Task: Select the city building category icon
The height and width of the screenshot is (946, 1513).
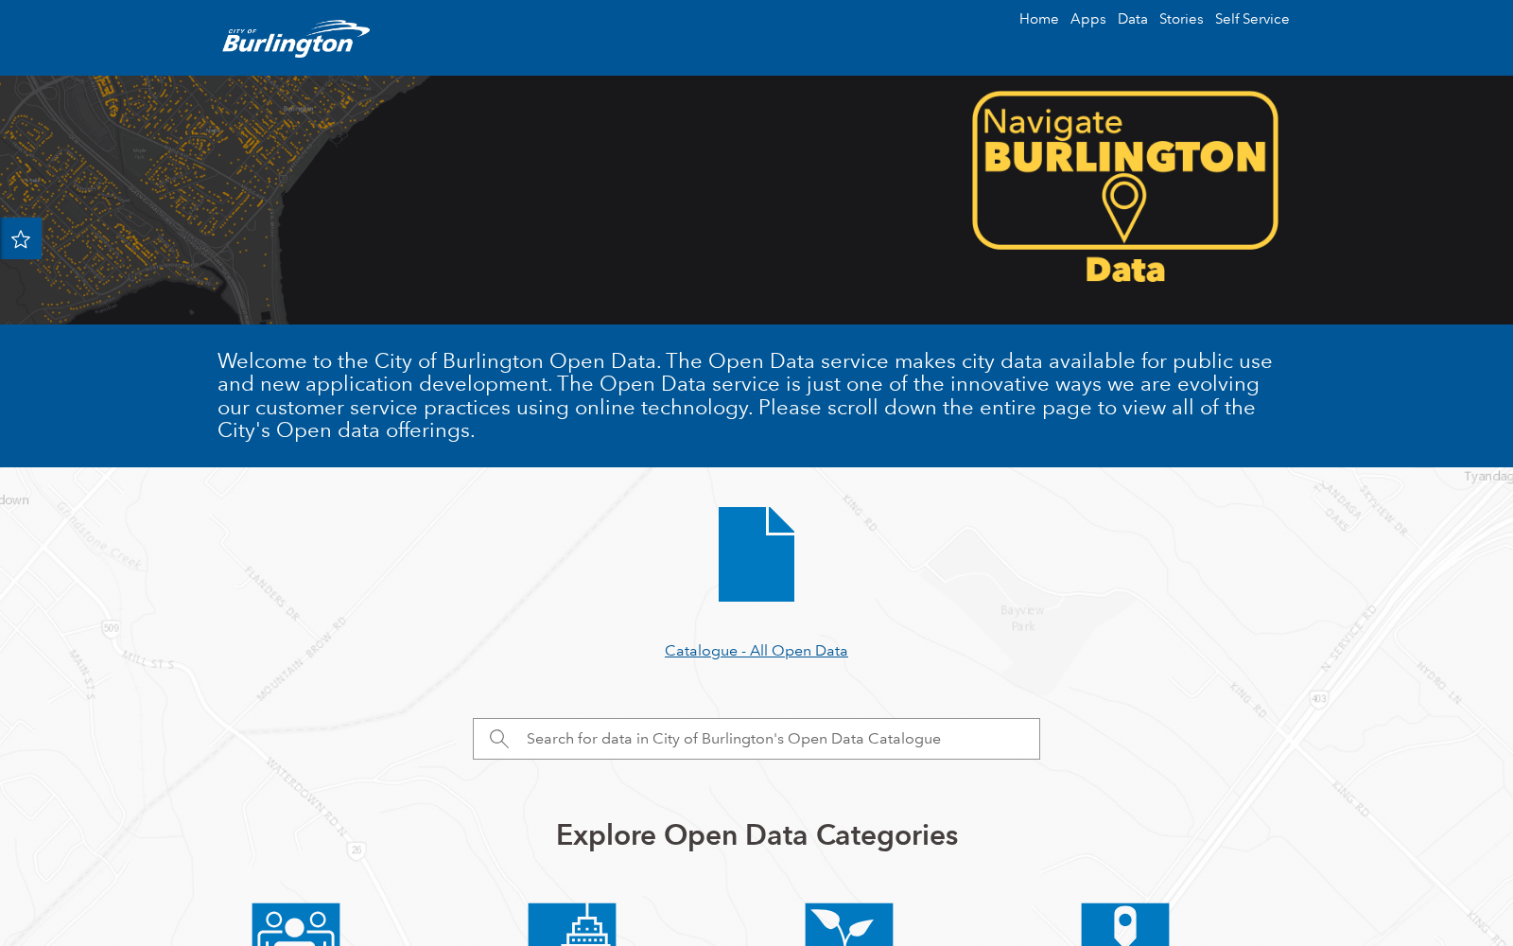Action: (x=572, y=924)
